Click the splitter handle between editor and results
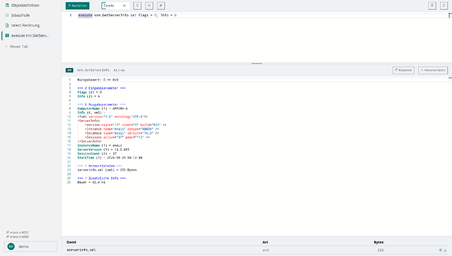This screenshot has width=452, height=256. 257,63
